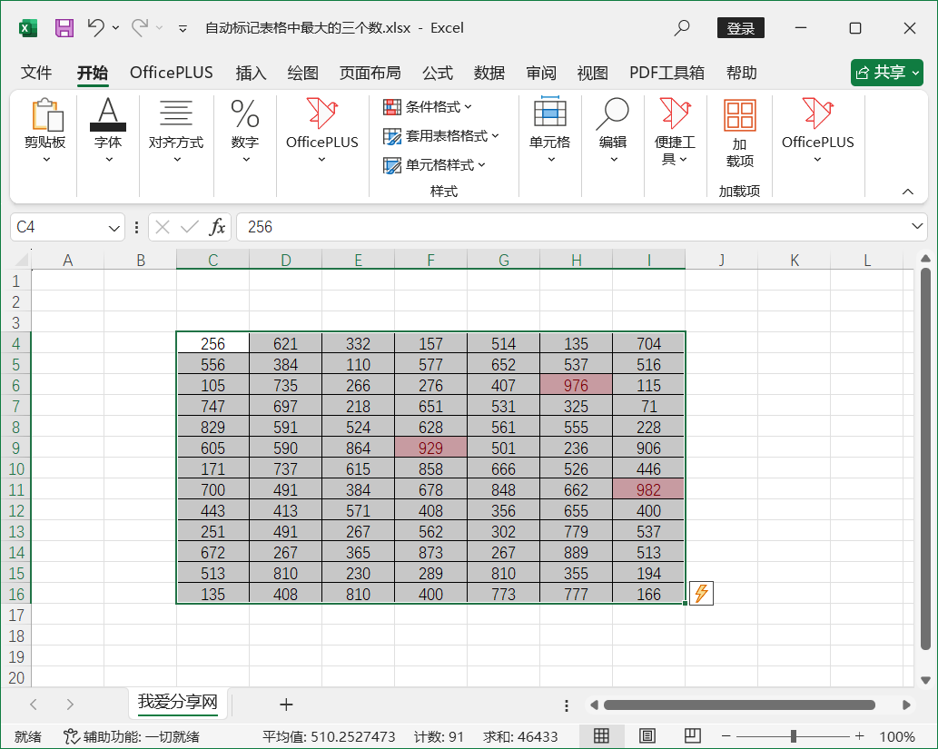Open the 剪贴板 clipboard group
This screenshot has height=749, width=938.
point(45,131)
